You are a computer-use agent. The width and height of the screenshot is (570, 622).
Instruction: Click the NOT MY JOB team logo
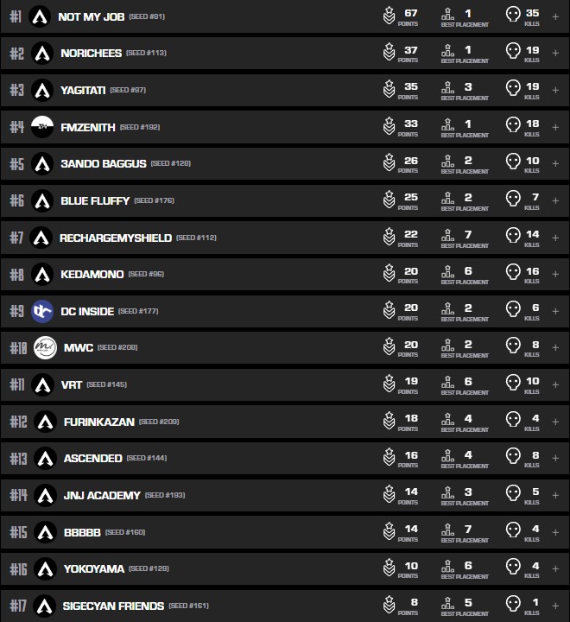pos(40,16)
